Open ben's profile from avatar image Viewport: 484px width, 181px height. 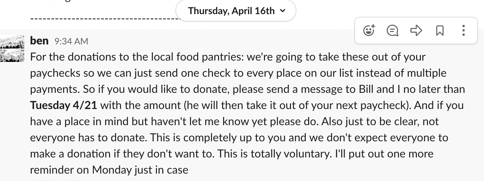click(x=12, y=47)
